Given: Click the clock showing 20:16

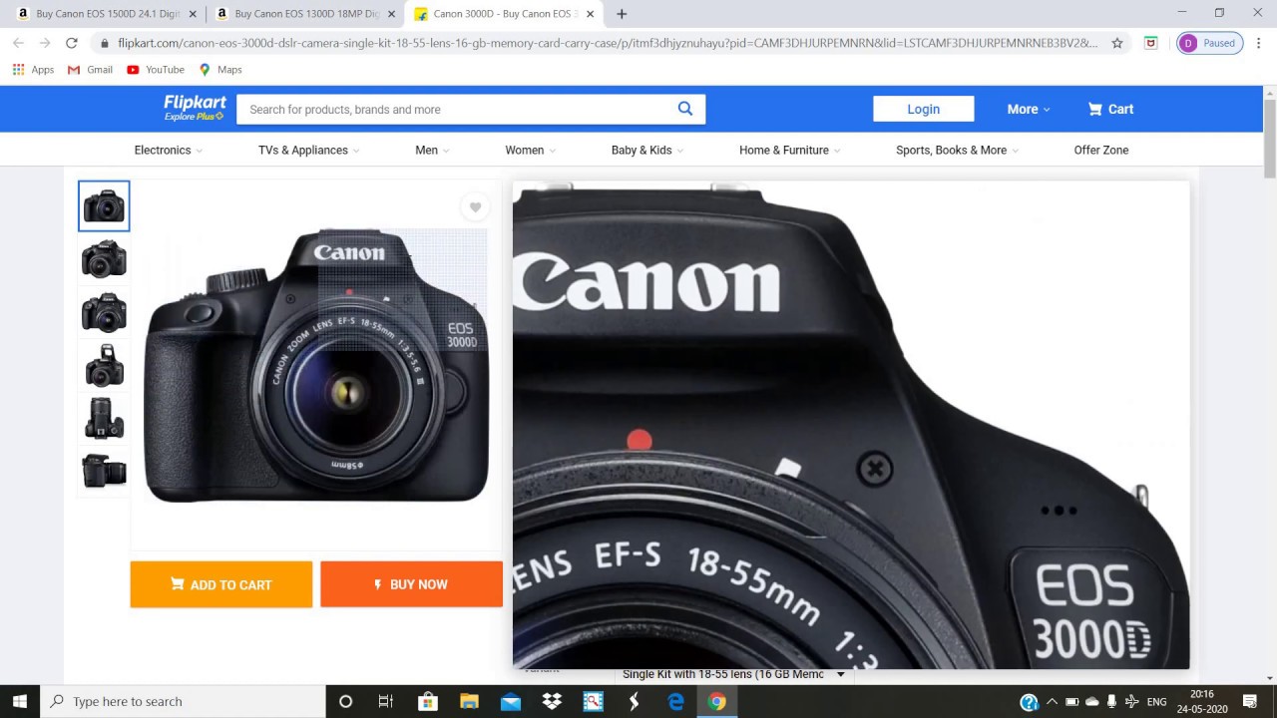Looking at the screenshot, I should click(x=1202, y=695).
